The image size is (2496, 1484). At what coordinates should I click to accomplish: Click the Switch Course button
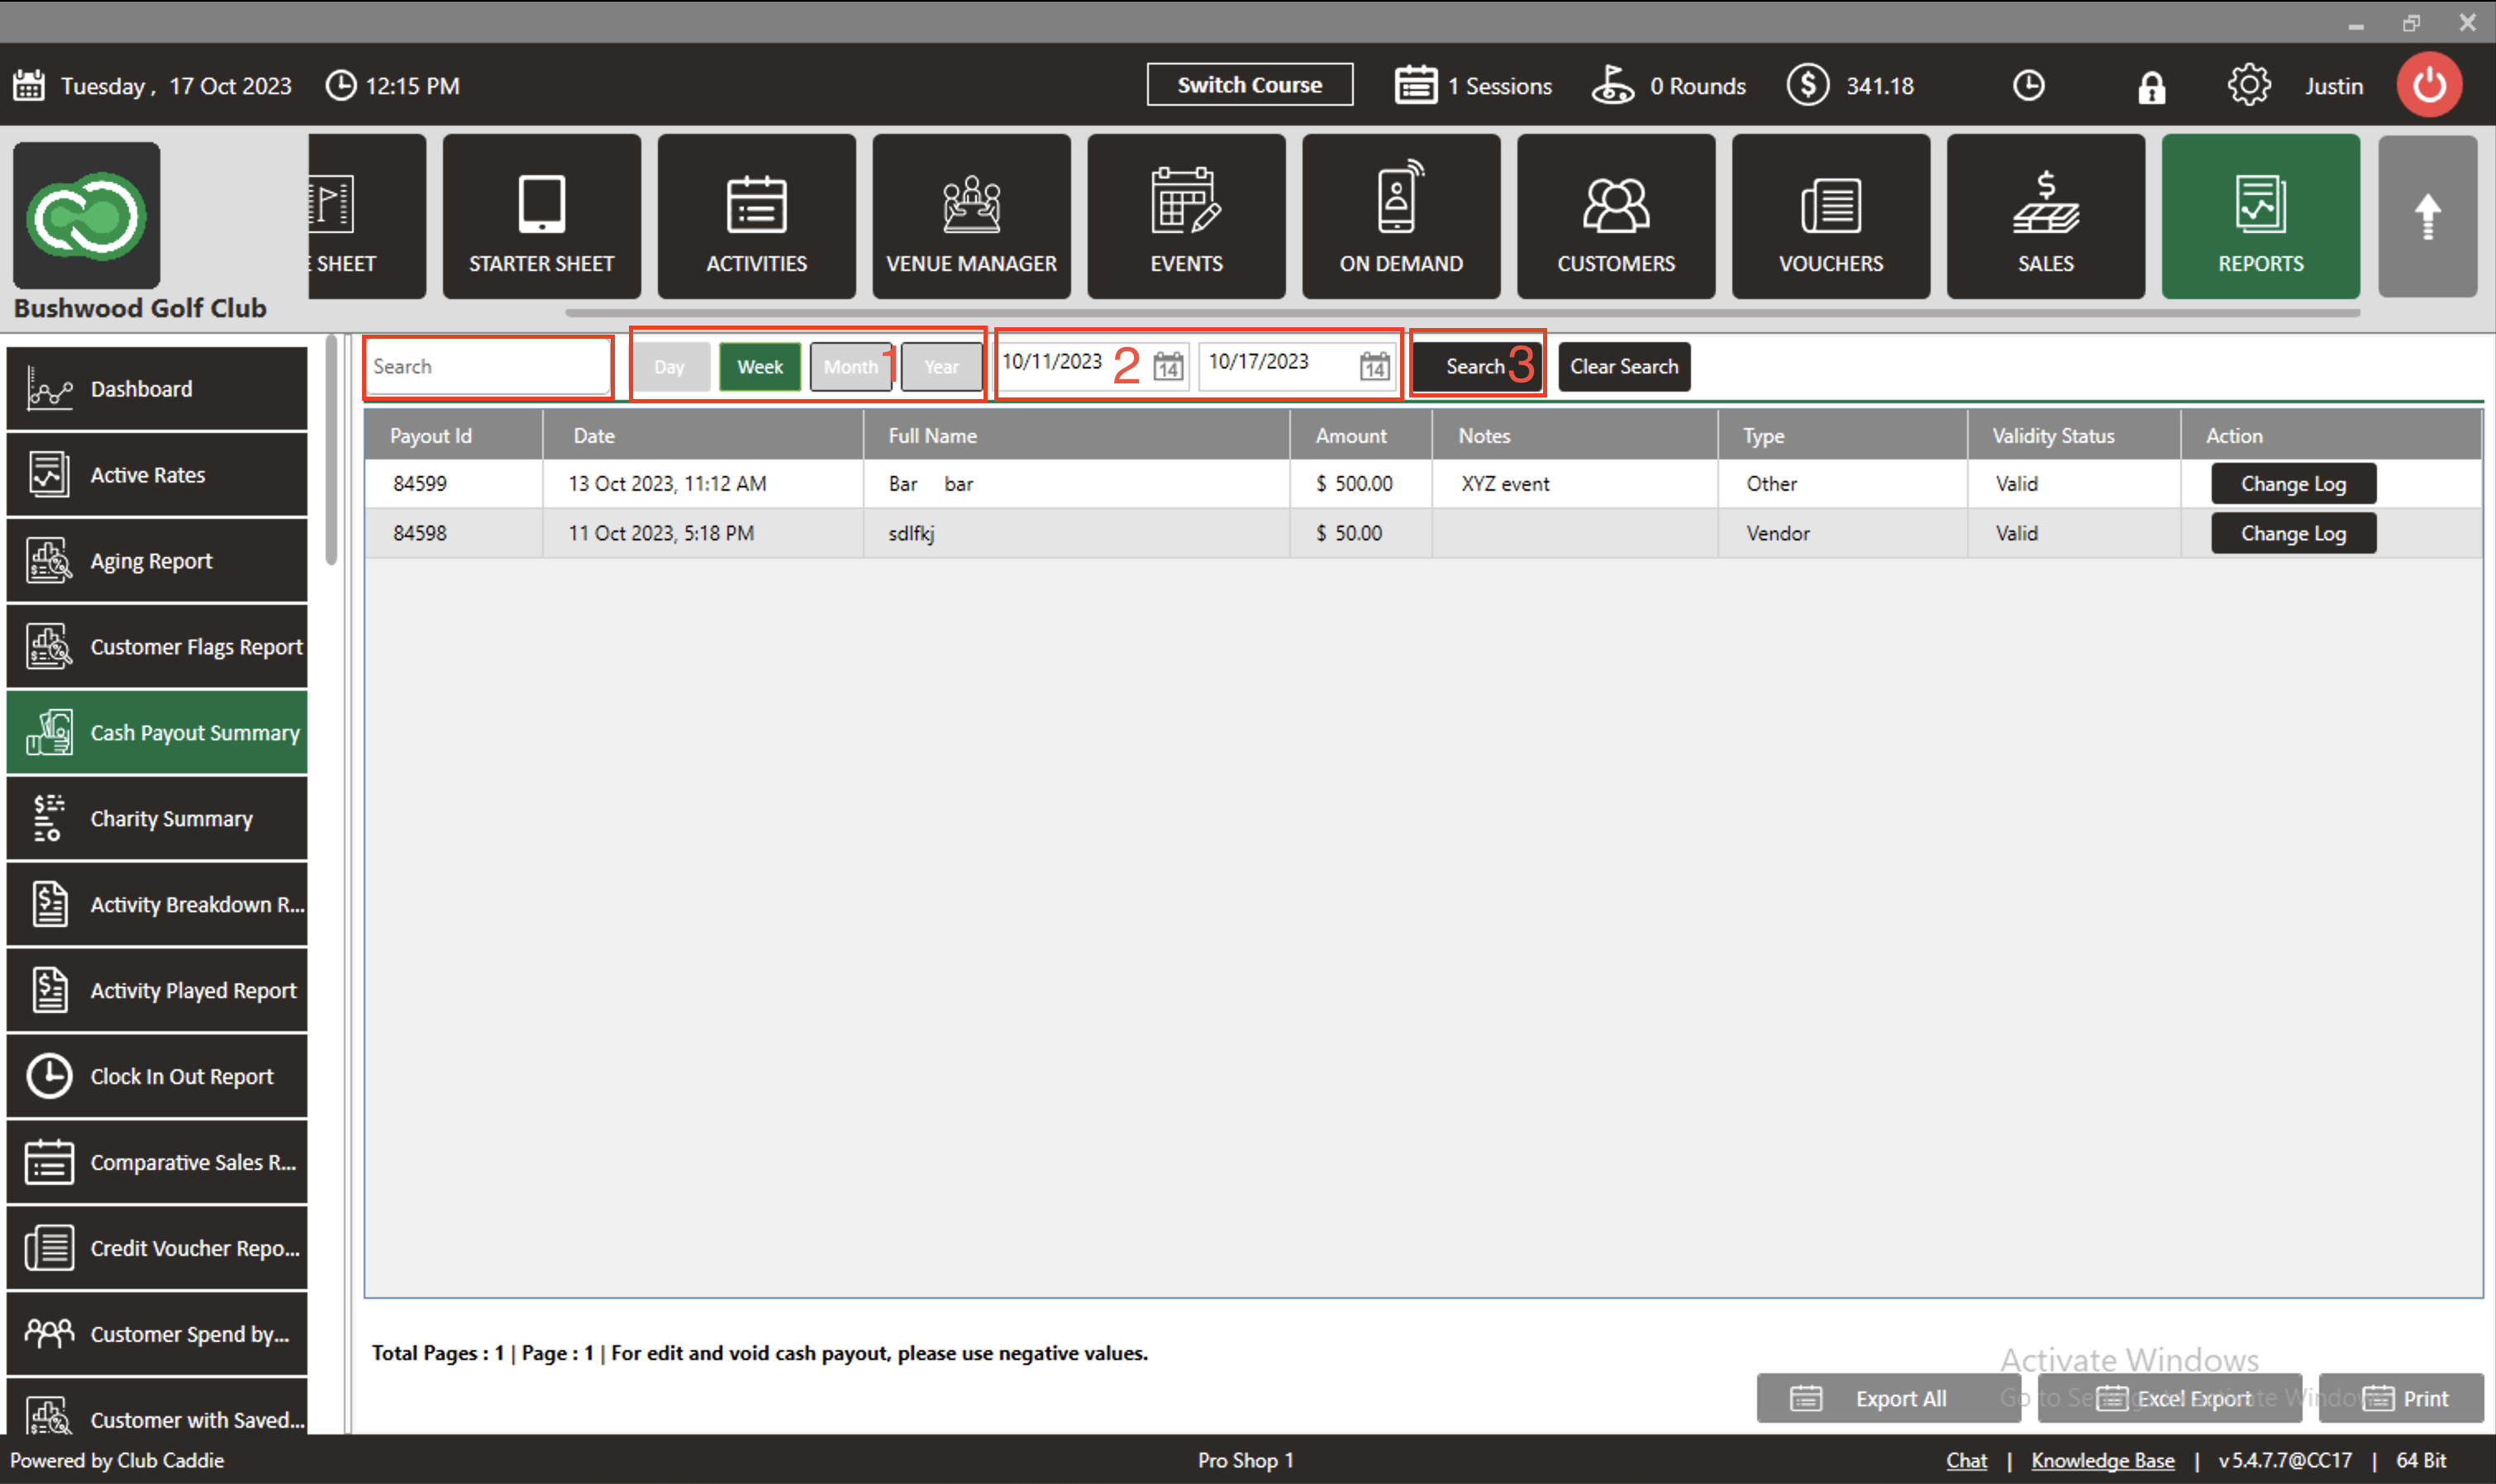click(1249, 85)
